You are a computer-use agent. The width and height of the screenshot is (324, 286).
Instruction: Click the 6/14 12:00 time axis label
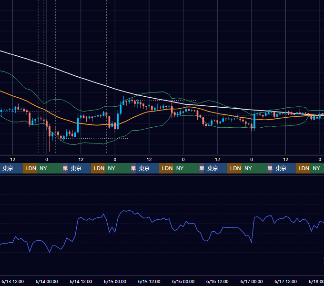[x=81, y=281]
